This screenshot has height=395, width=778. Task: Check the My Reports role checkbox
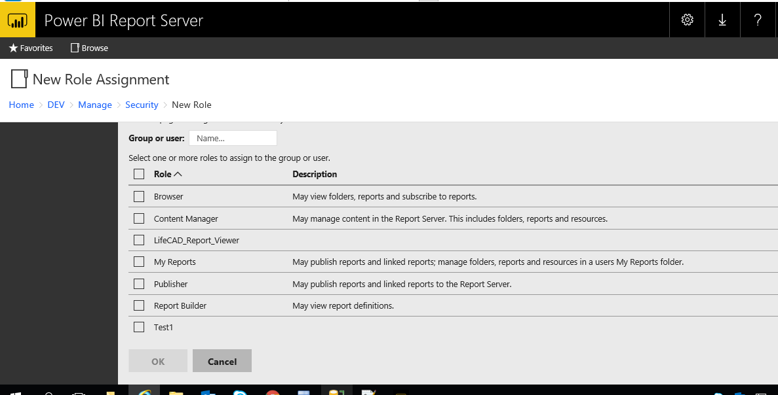[x=139, y=262]
